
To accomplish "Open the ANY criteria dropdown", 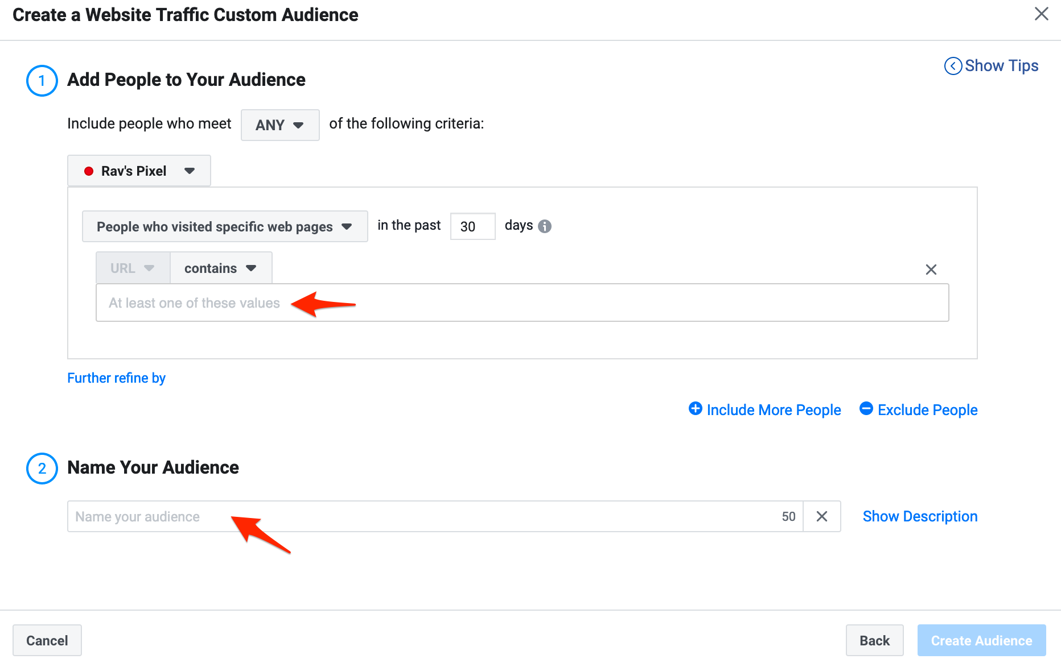I will (x=280, y=125).
